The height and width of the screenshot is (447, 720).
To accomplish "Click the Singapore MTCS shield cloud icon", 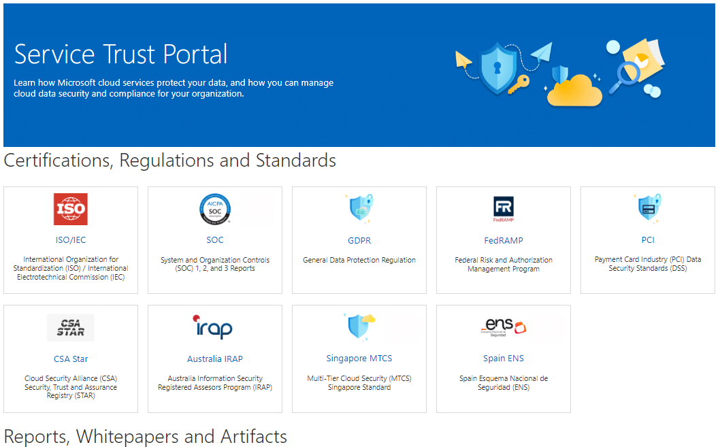I will pos(359,327).
